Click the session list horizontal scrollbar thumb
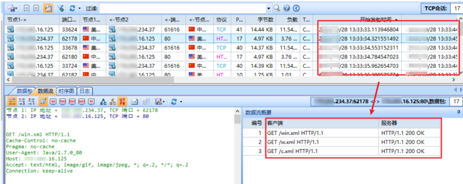463x184 pixels. (93, 80)
